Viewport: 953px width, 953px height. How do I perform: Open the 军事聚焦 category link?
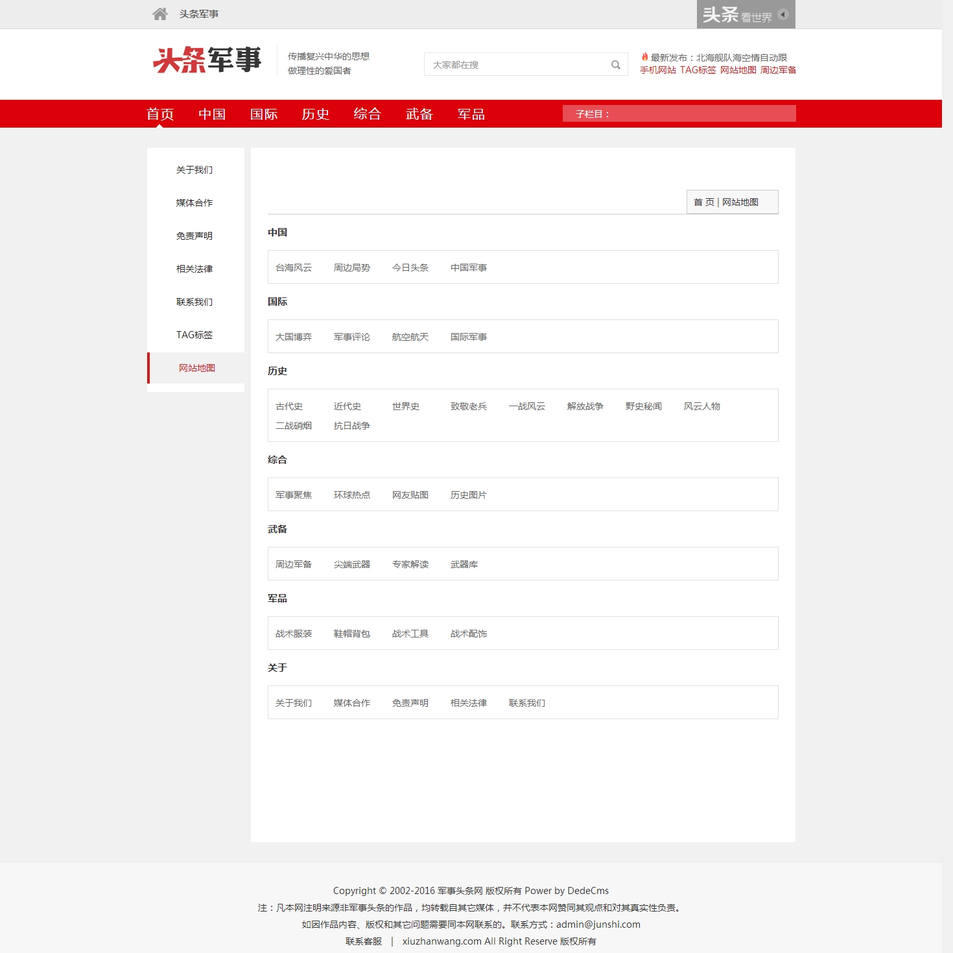pos(294,495)
